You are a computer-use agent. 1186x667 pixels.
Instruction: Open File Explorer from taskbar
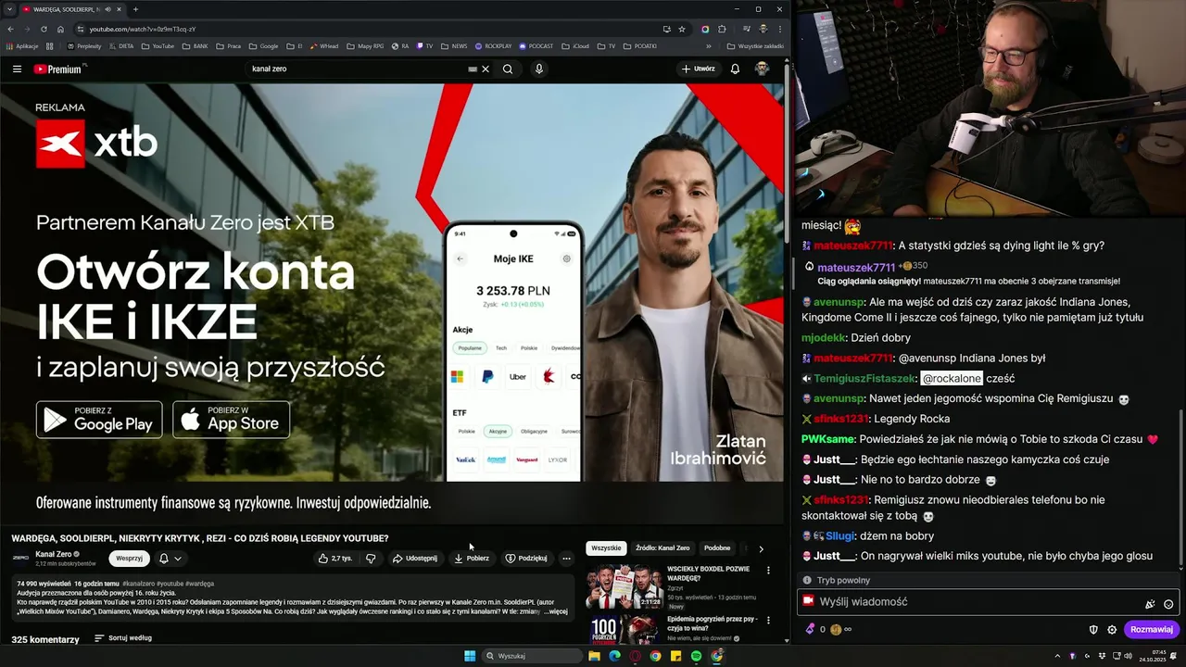point(594,656)
